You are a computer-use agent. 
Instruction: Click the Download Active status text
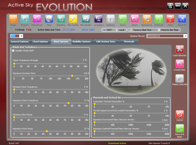117,143
